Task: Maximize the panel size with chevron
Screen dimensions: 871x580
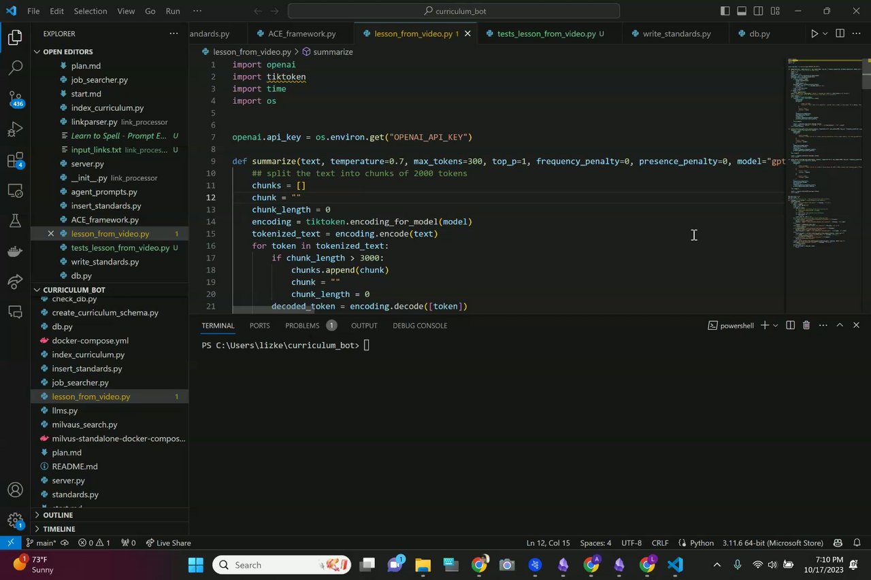Action: 840,326
